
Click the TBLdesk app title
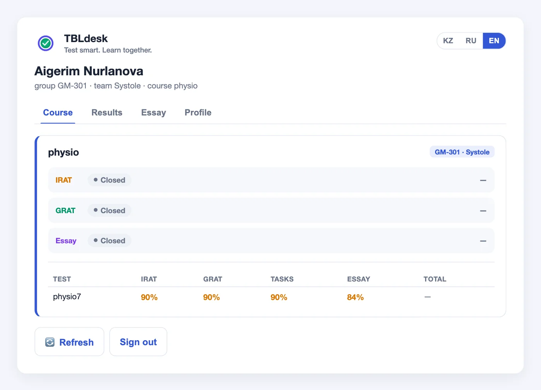click(x=86, y=39)
